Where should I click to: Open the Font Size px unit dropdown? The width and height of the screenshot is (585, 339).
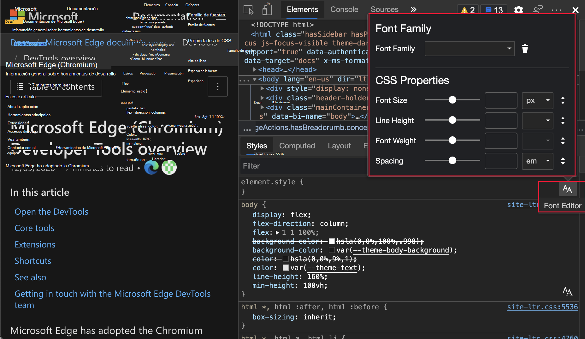coord(537,100)
